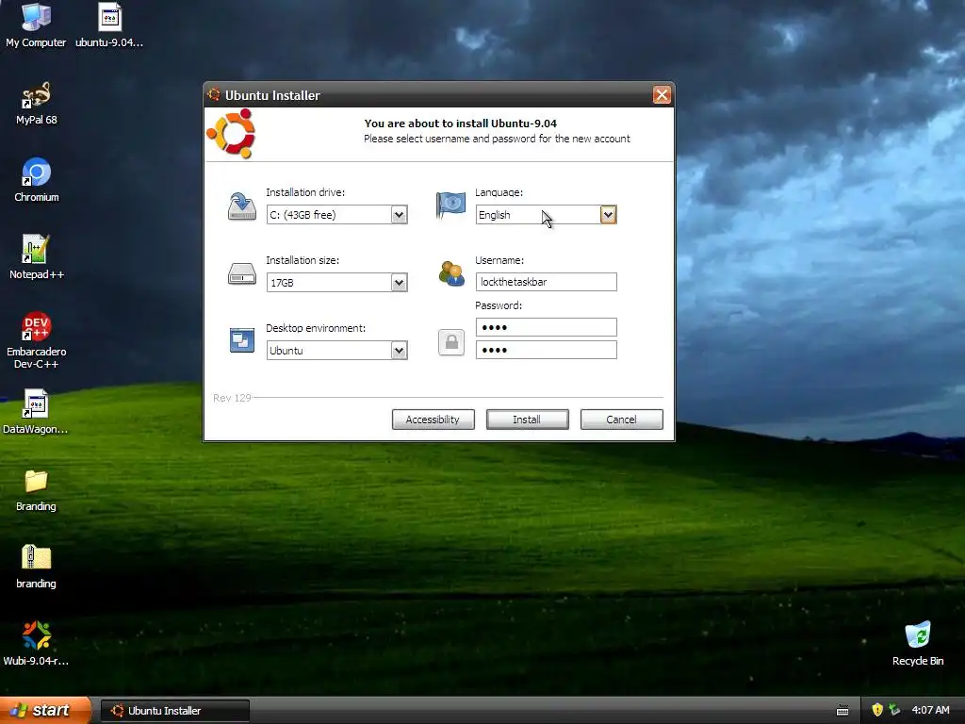
Task: Click the Accessibility button
Action: coord(433,420)
